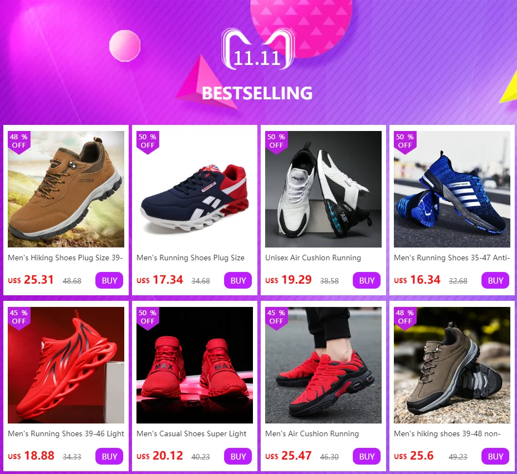
Task: Open the Men's hiking shoes 39-48 non- title
Action: click(x=447, y=433)
